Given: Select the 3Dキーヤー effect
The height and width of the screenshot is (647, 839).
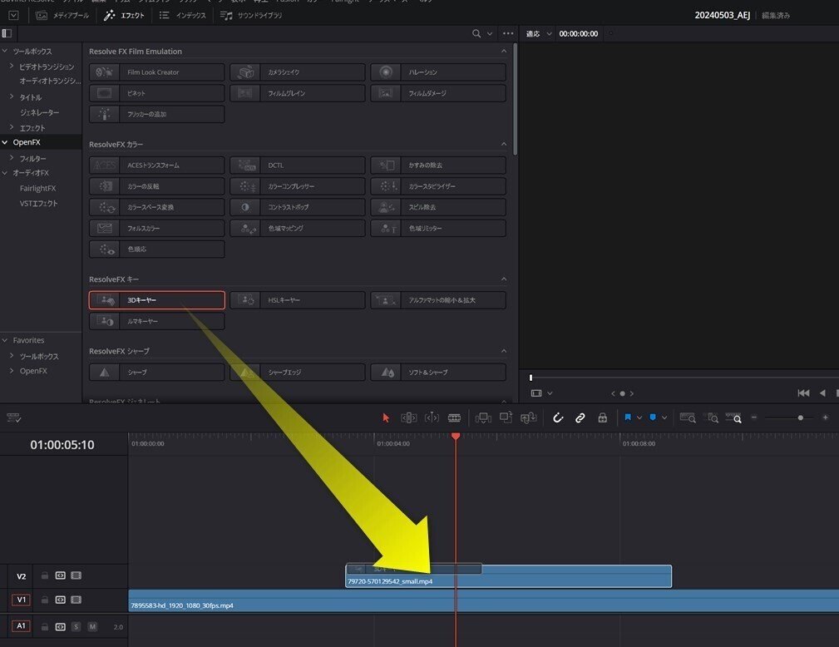Looking at the screenshot, I should pyautogui.click(x=157, y=300).
